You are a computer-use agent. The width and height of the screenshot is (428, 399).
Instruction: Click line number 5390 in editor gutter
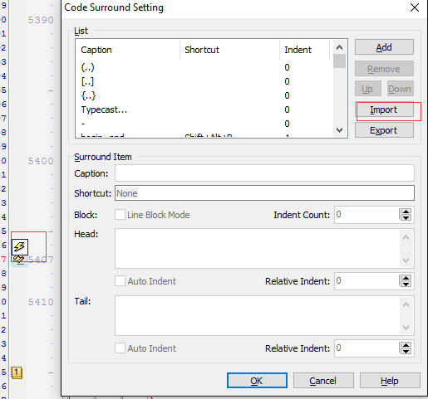41,20
